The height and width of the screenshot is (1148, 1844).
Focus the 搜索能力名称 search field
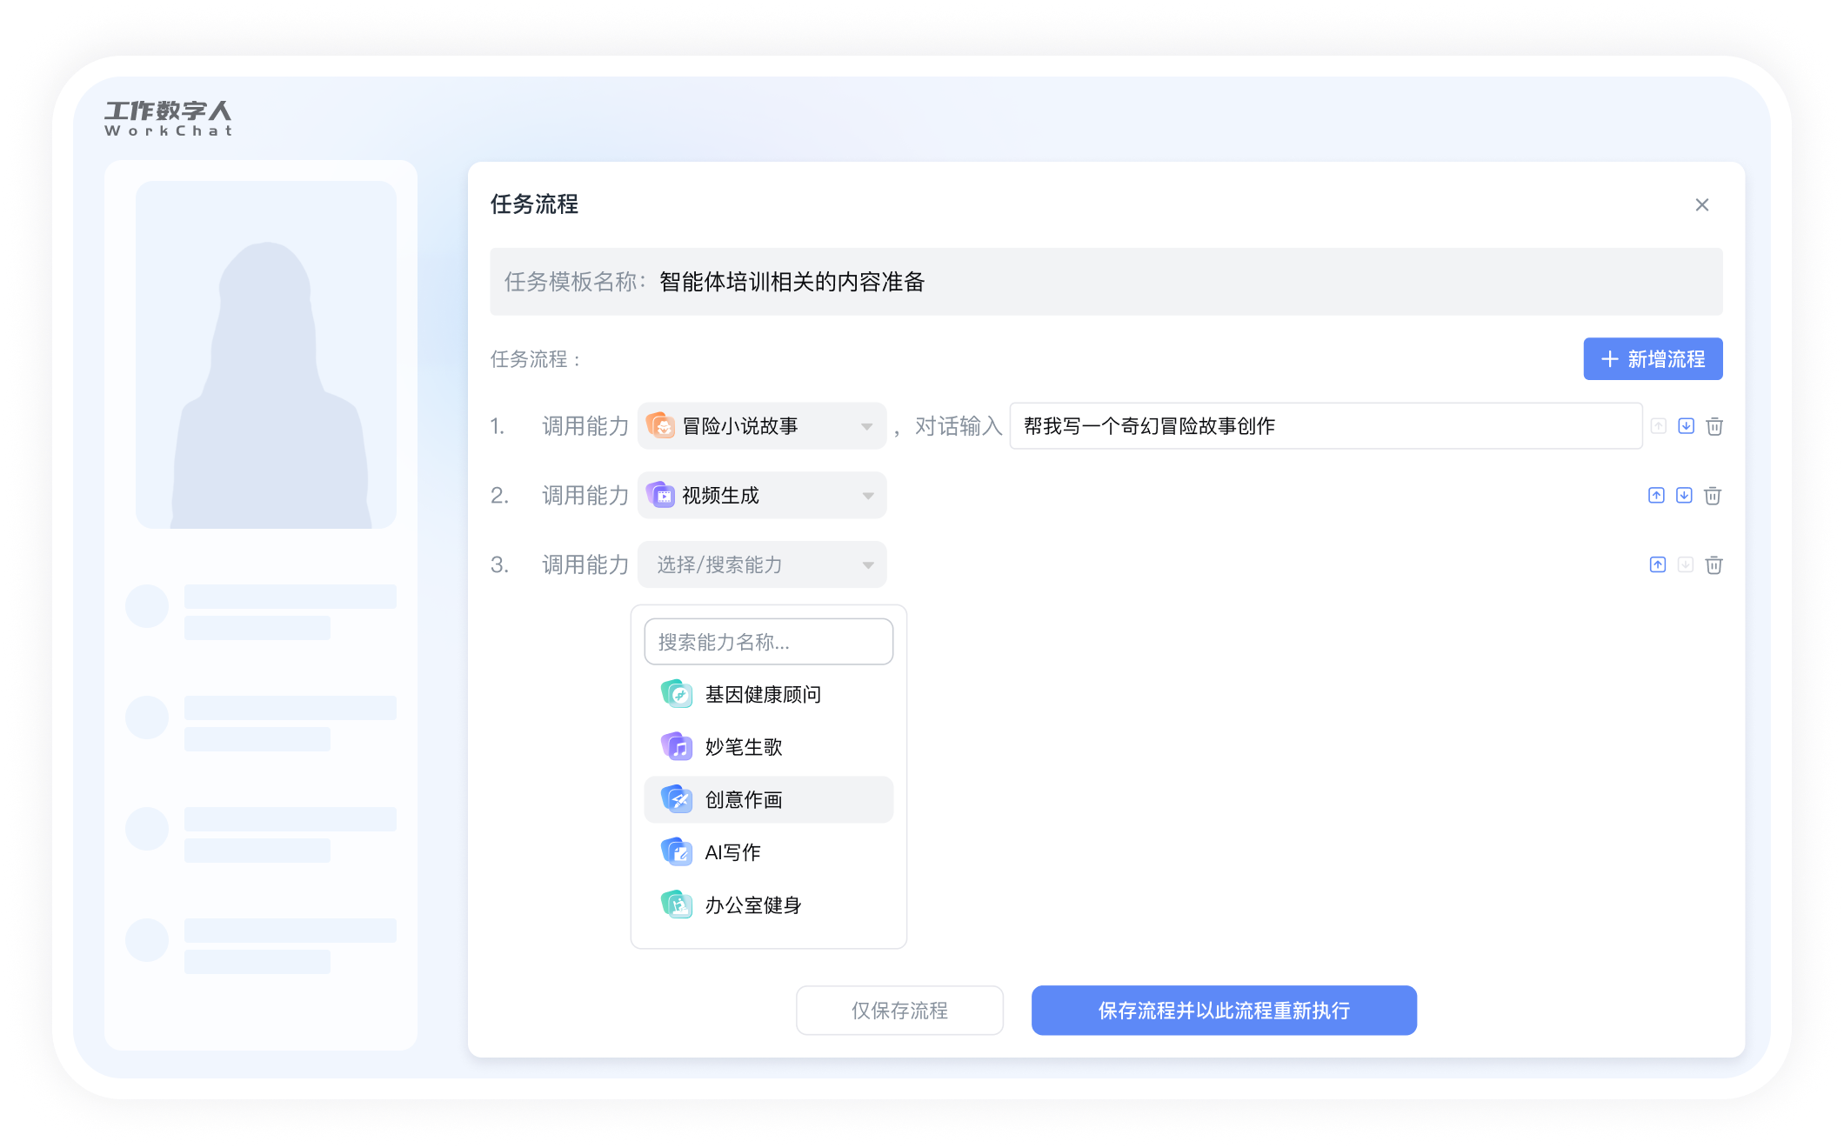tap(768, 642)
